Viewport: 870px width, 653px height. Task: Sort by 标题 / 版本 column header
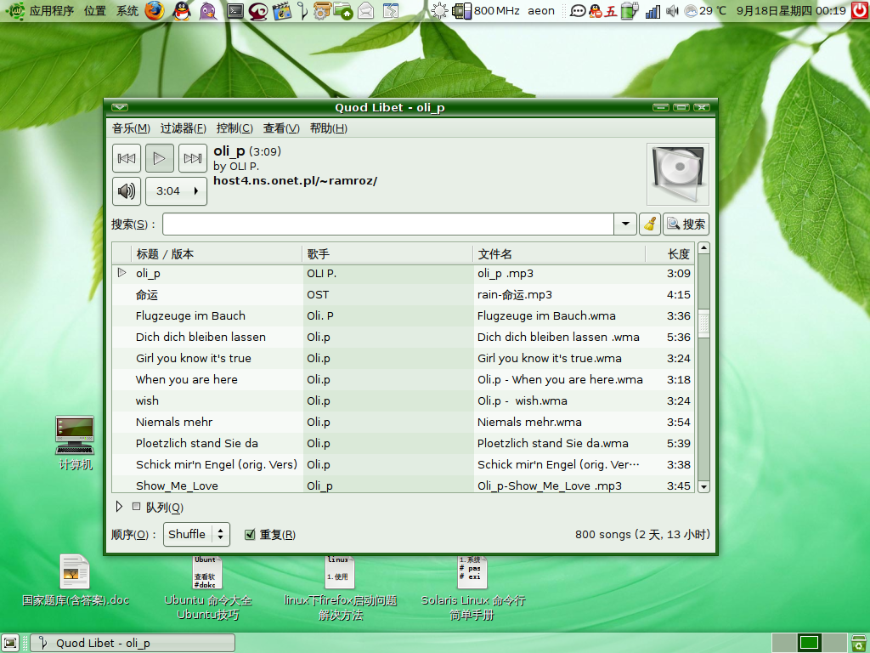(x=217, y=254)
